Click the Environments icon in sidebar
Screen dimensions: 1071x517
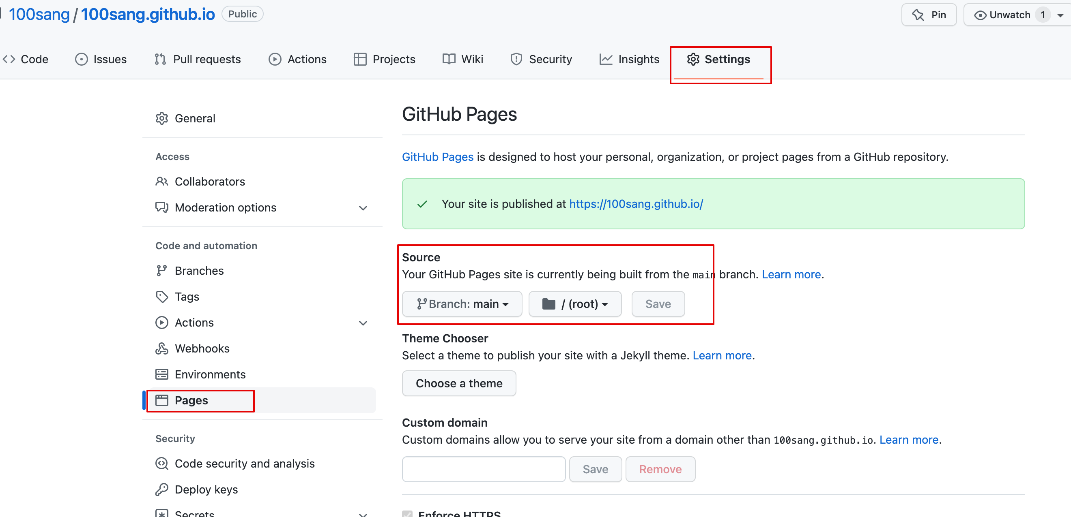click(162, 374)
